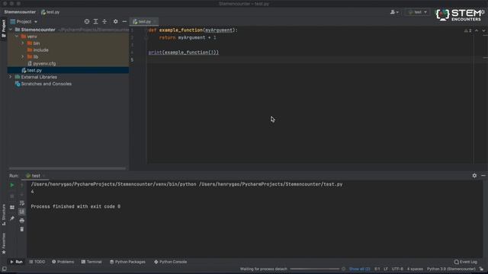The width and height of the screenshot is (488, 274).
Task: Click test.py breadcrumb in navigation bar
Action: 50,12
